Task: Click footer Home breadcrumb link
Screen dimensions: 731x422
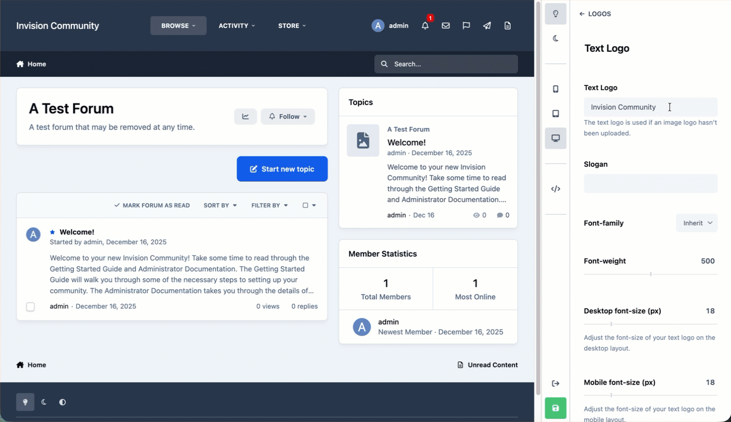Action: coord(31,365)
